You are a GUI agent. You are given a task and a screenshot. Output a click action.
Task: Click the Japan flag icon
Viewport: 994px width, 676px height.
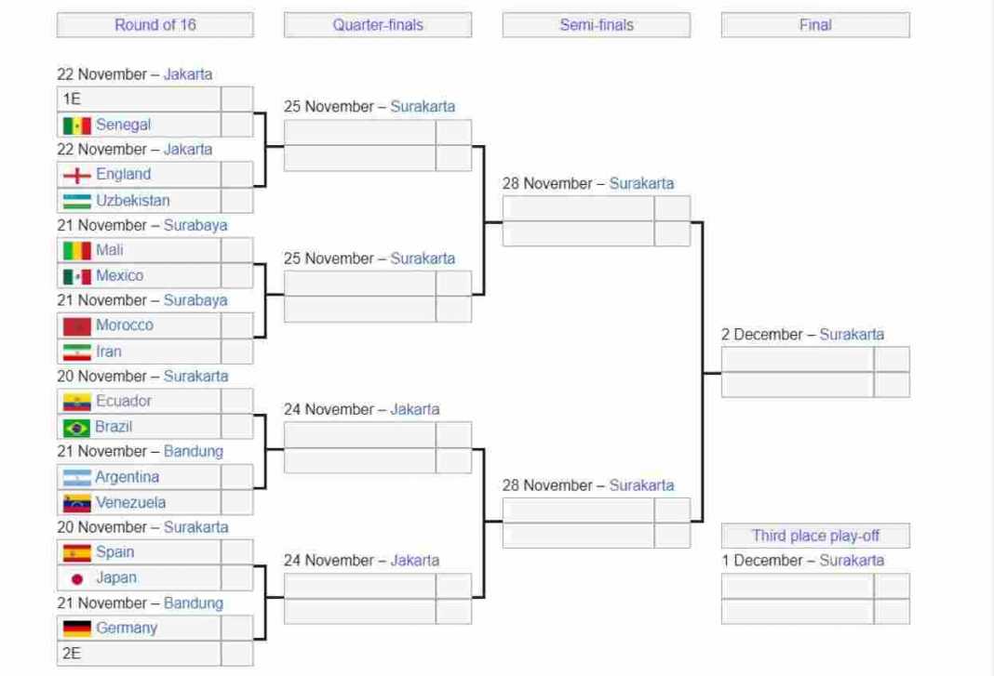click(76, 578)
